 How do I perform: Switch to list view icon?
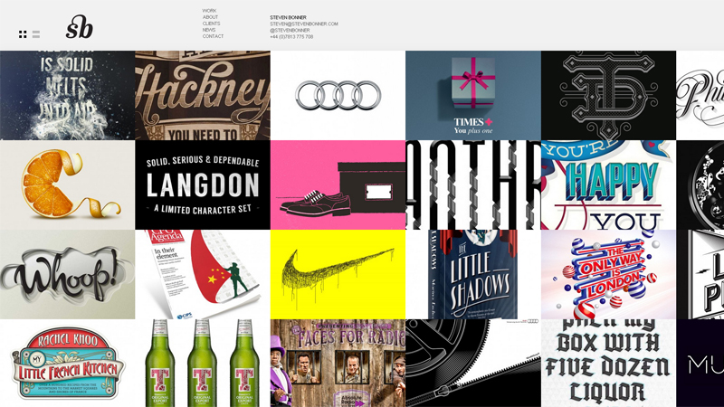[x=36, y=34]
